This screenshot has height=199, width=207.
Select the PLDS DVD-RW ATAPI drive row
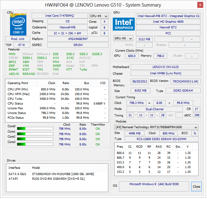pos(51,179)
